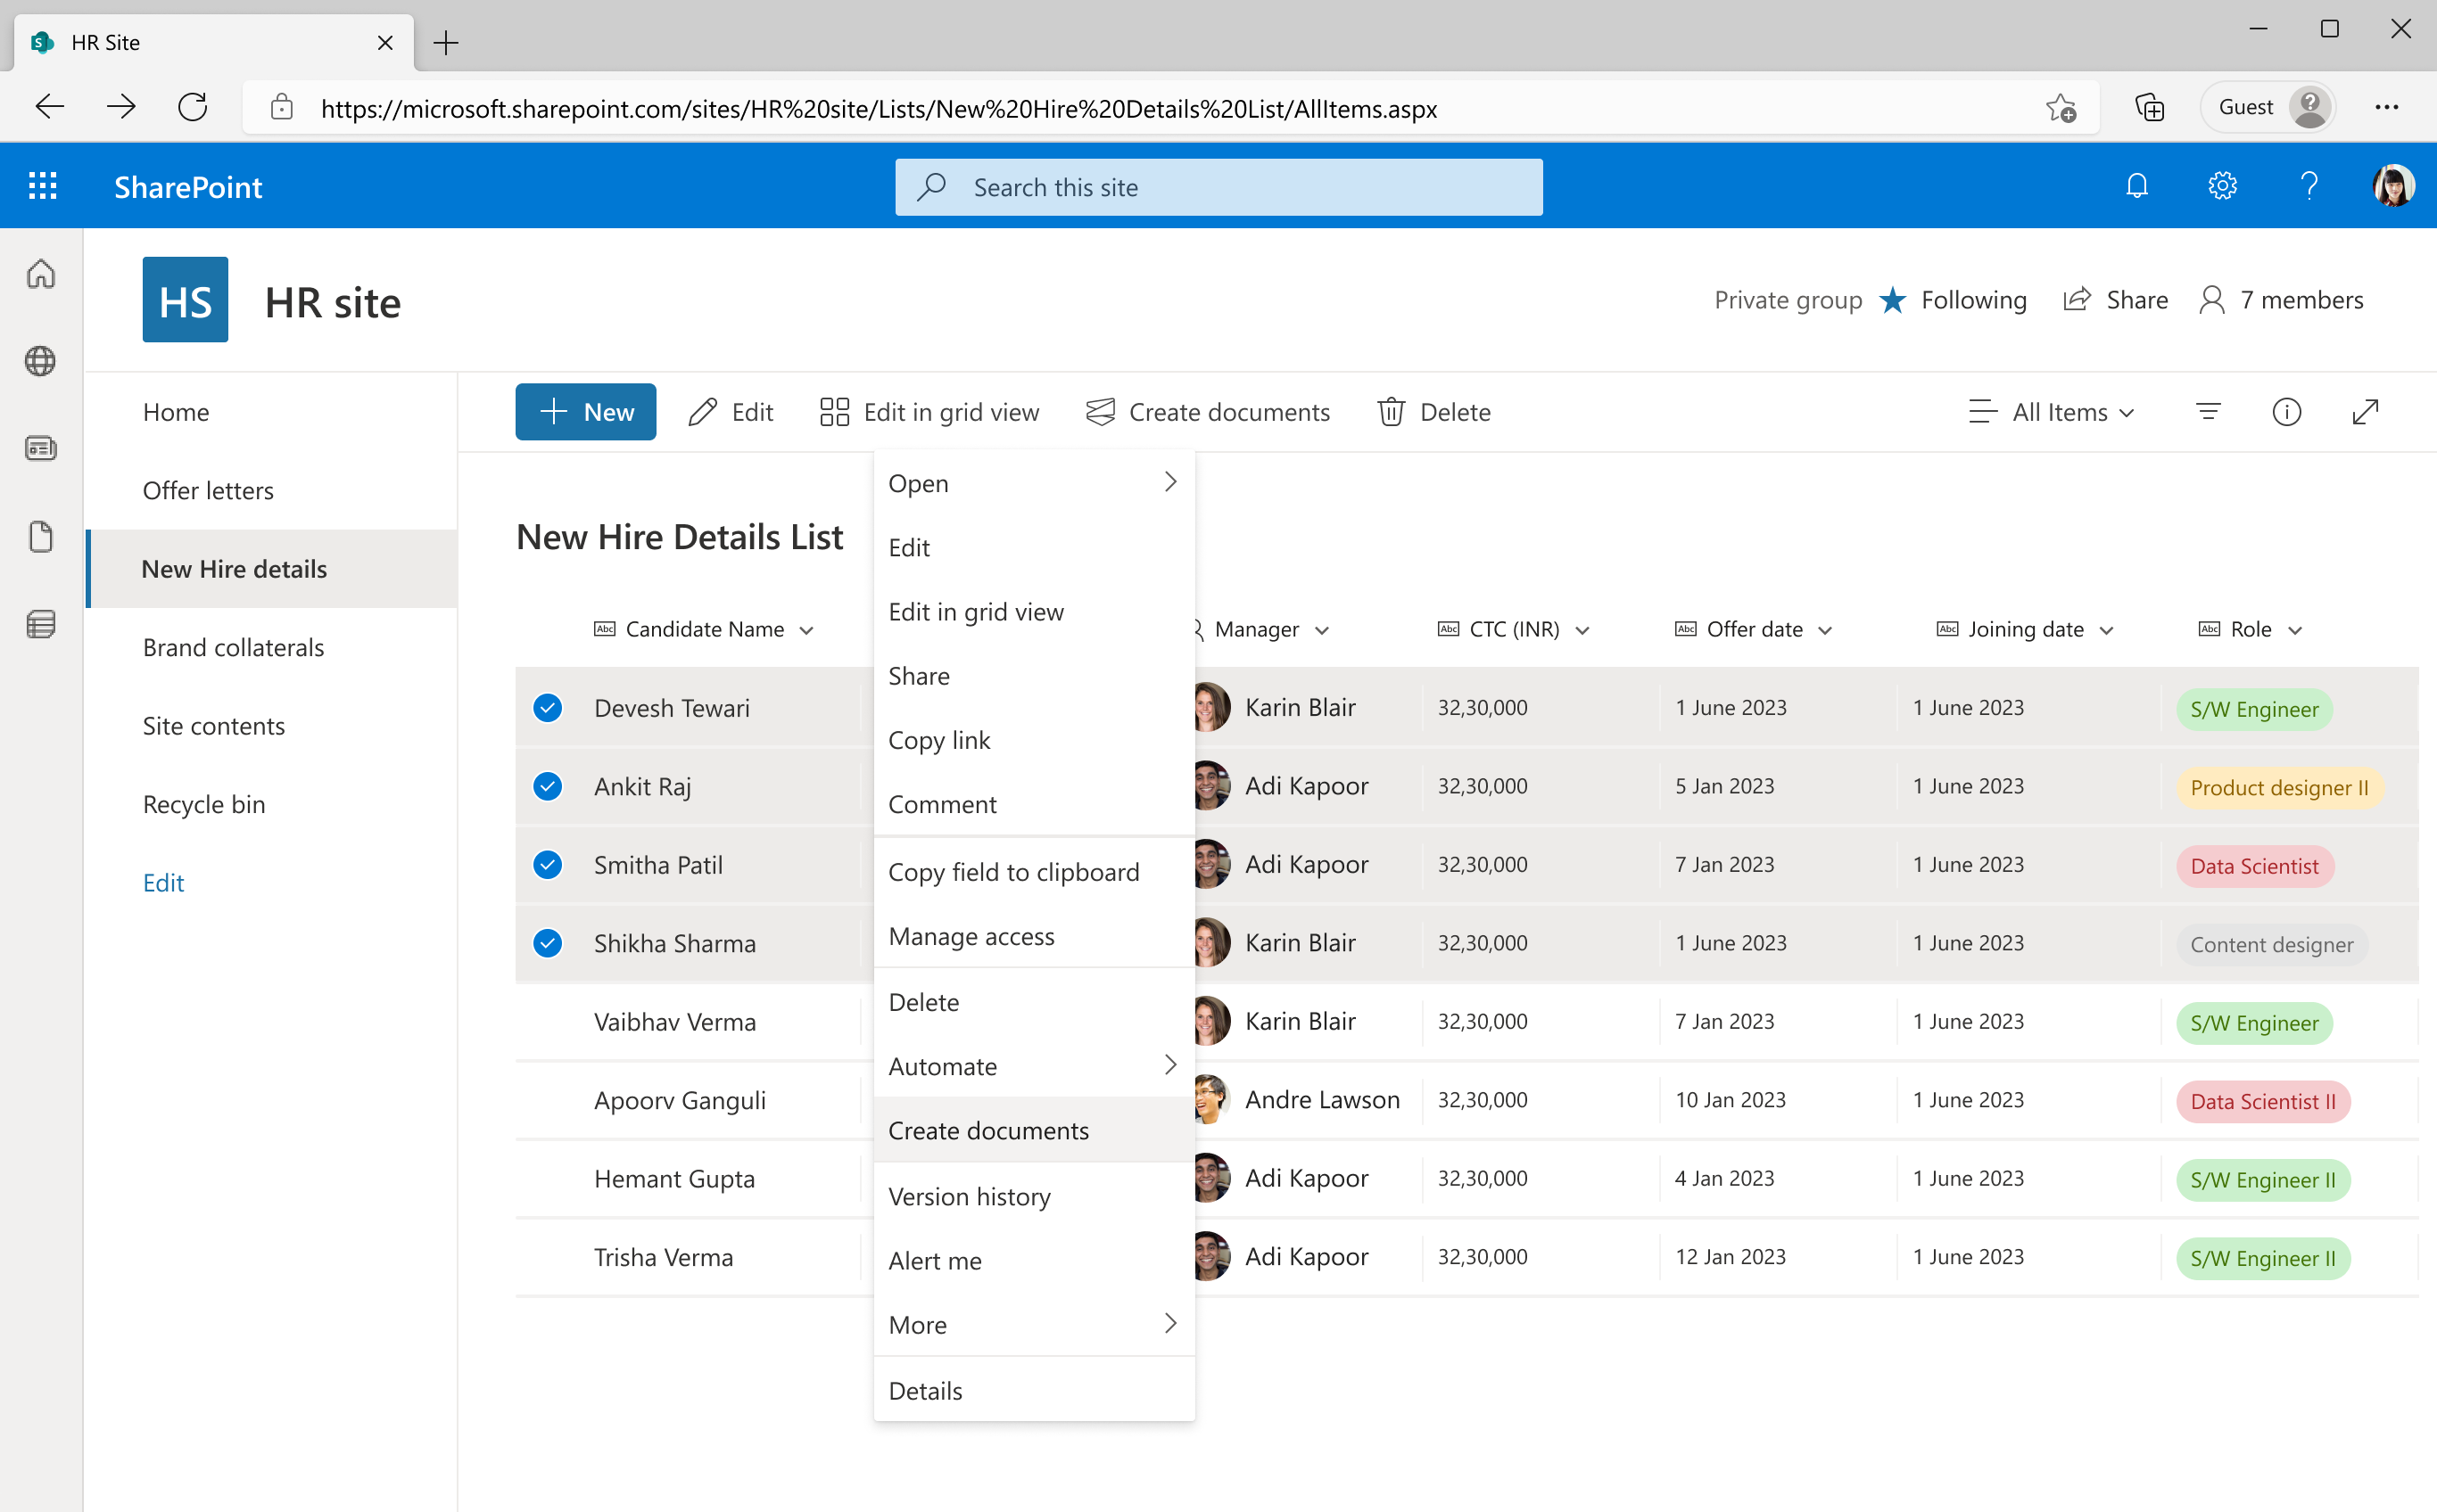Click the Search this site field

pyautogui.click(x=1218, y=187)
